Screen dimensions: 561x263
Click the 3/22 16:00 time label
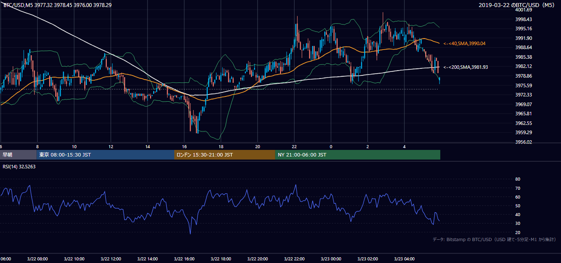coord(184,259)
